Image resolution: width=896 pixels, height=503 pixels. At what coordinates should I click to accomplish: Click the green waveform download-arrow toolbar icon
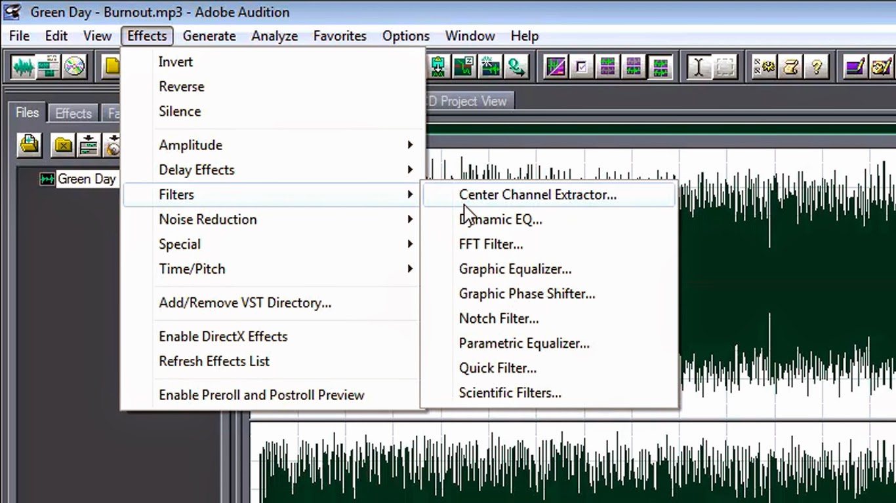pyautogui.click(x=438, y=67)
